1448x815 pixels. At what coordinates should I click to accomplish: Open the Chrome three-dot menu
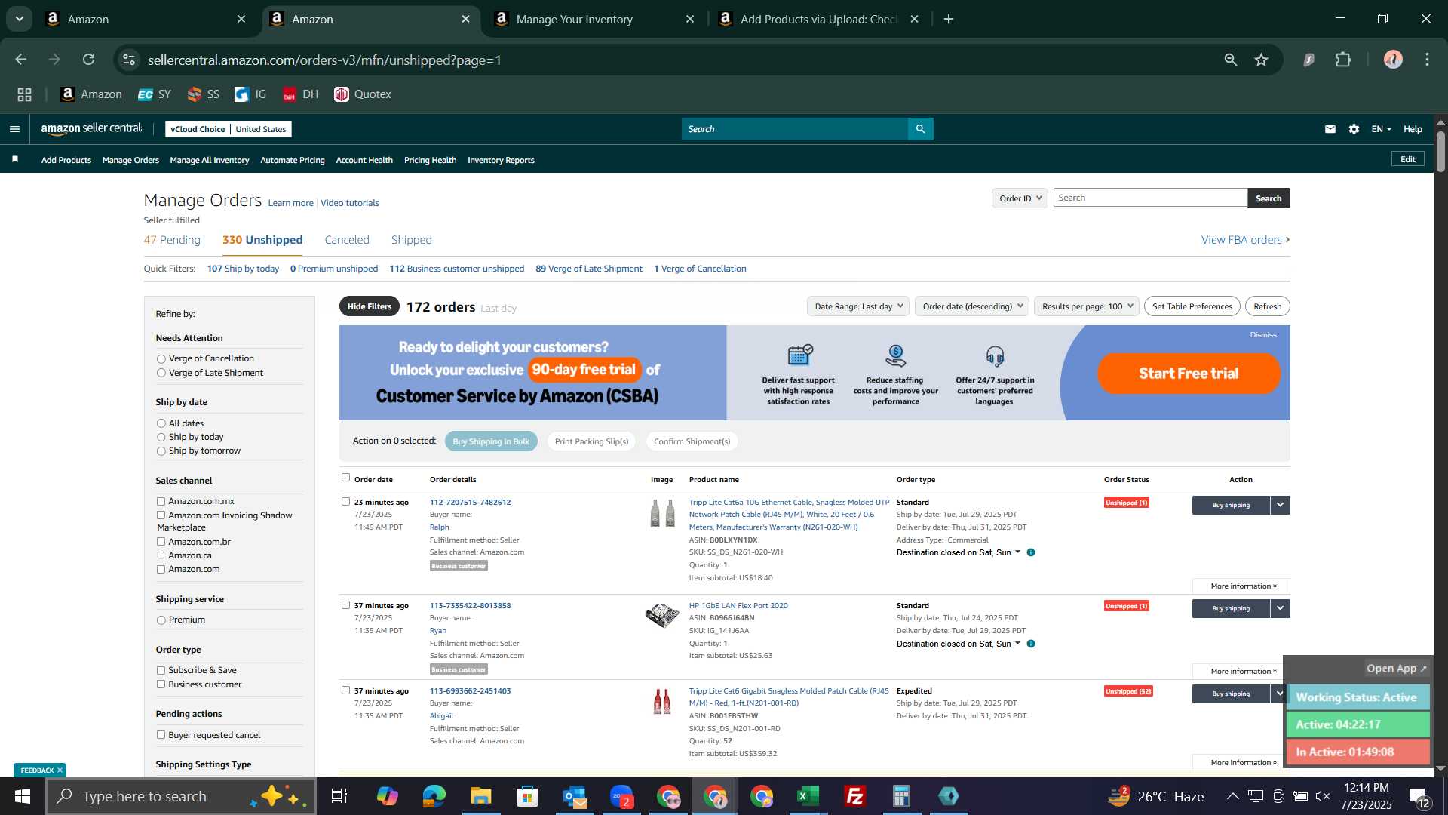(1428, 60)
